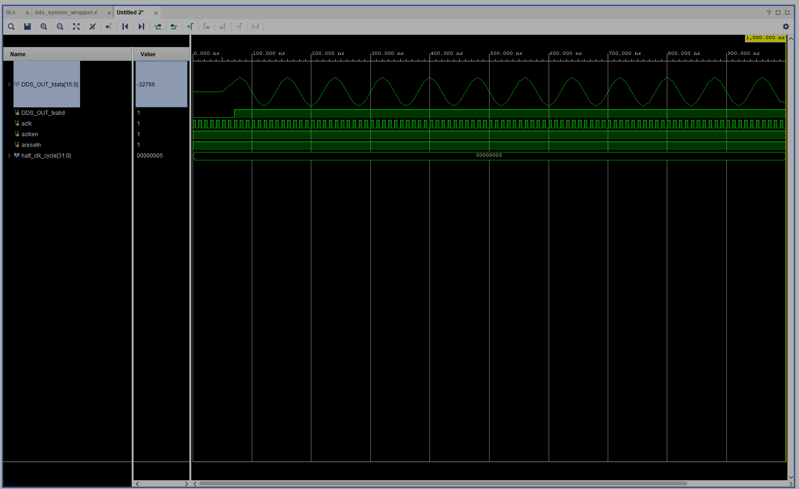Image resolution: width=799 pixels, height=489 pixels.
Task: Go to latest time icon
Action: [141, 26]
